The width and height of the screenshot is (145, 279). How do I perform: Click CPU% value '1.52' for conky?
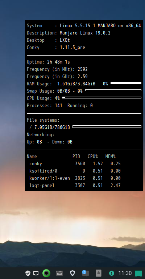(x=98, y=164)
